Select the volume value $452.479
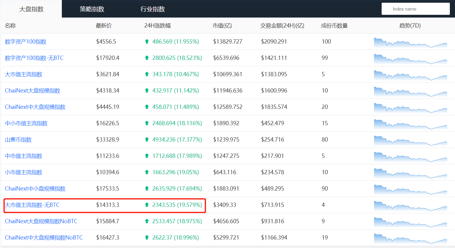Screen dimensions: 455x248 tap(273, 123)
